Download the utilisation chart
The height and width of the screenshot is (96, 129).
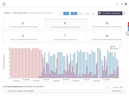click(x=120, y=47)
